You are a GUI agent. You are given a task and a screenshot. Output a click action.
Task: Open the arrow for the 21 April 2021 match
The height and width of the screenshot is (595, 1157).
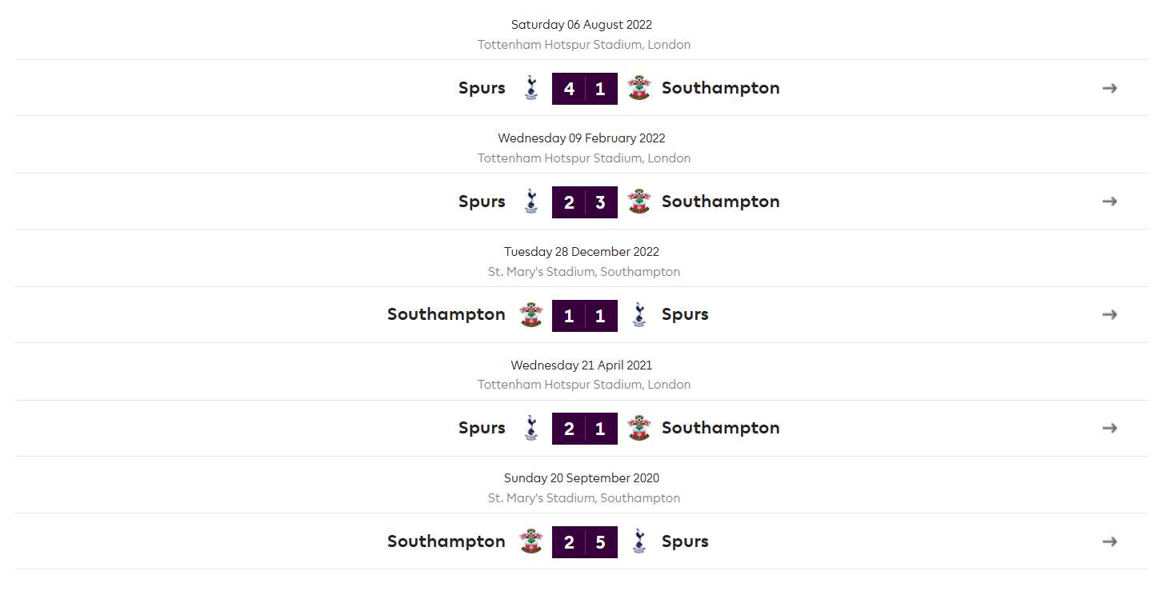coord(1110,428)
